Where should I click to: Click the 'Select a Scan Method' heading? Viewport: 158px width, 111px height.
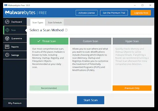pyautogui.click(x=47, y=30)
